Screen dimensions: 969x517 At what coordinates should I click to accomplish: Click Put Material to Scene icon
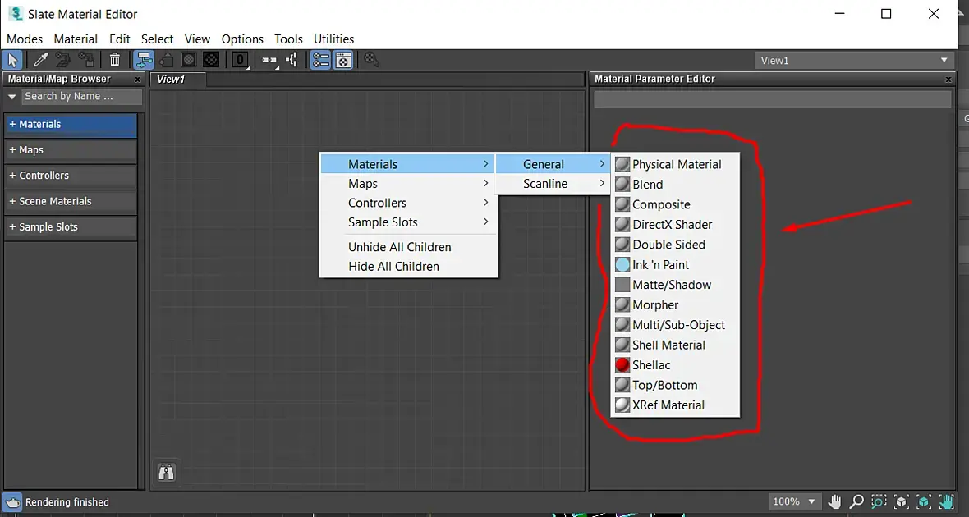tap(62, 60)
